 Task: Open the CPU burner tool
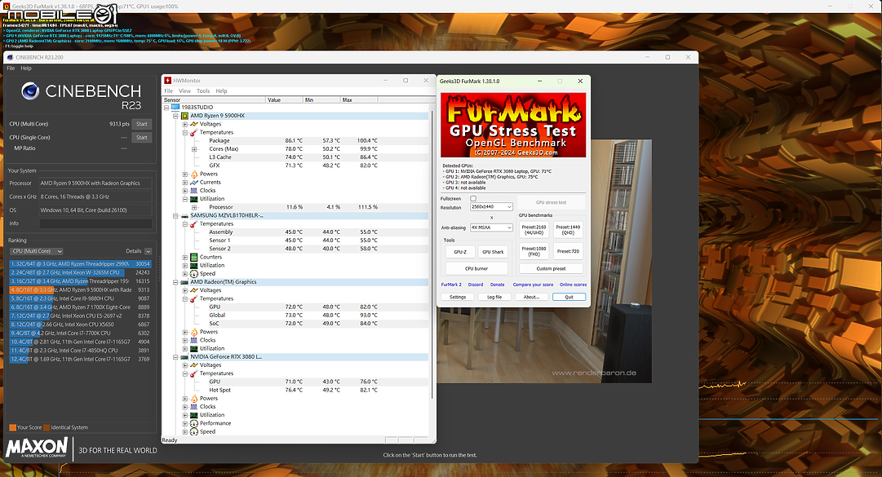(x=476, y=268)
